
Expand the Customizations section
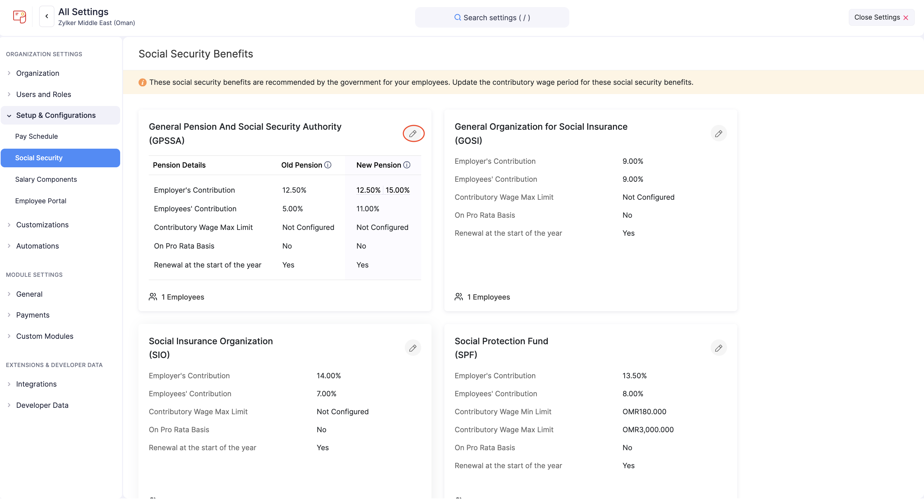pos(42,225)
